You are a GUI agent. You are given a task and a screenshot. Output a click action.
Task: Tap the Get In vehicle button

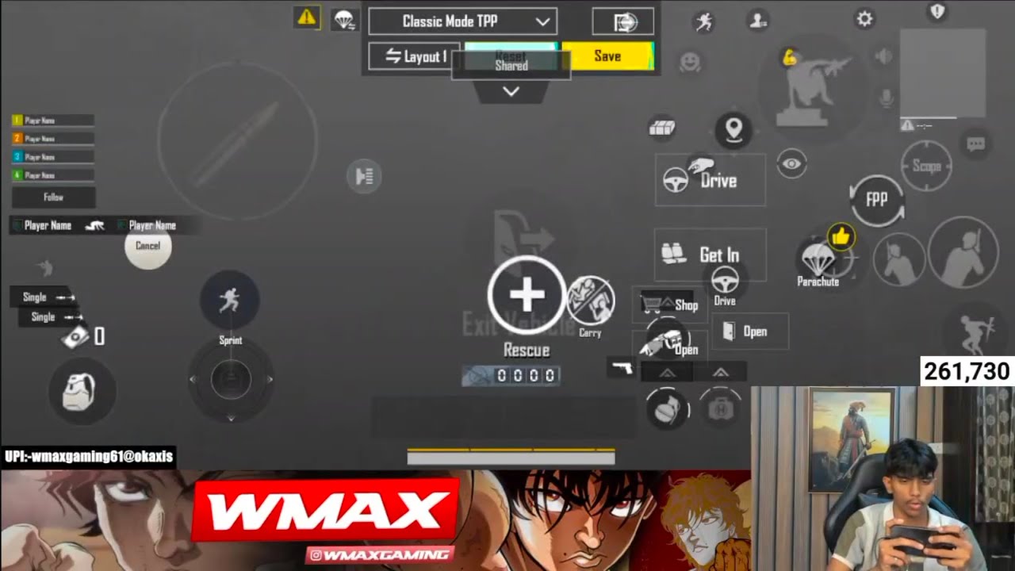point(710,255)
